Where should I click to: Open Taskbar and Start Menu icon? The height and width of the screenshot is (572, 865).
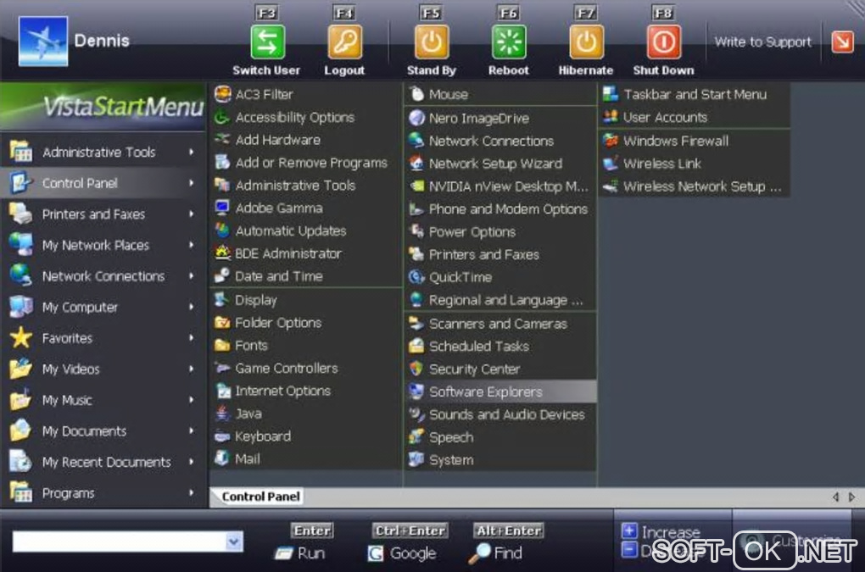click(x=611, y=94)
